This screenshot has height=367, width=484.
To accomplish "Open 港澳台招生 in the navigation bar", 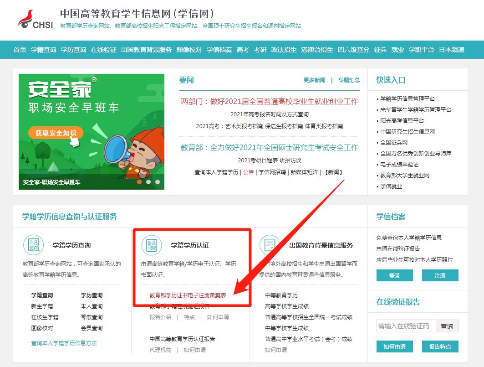I will 317,50.
